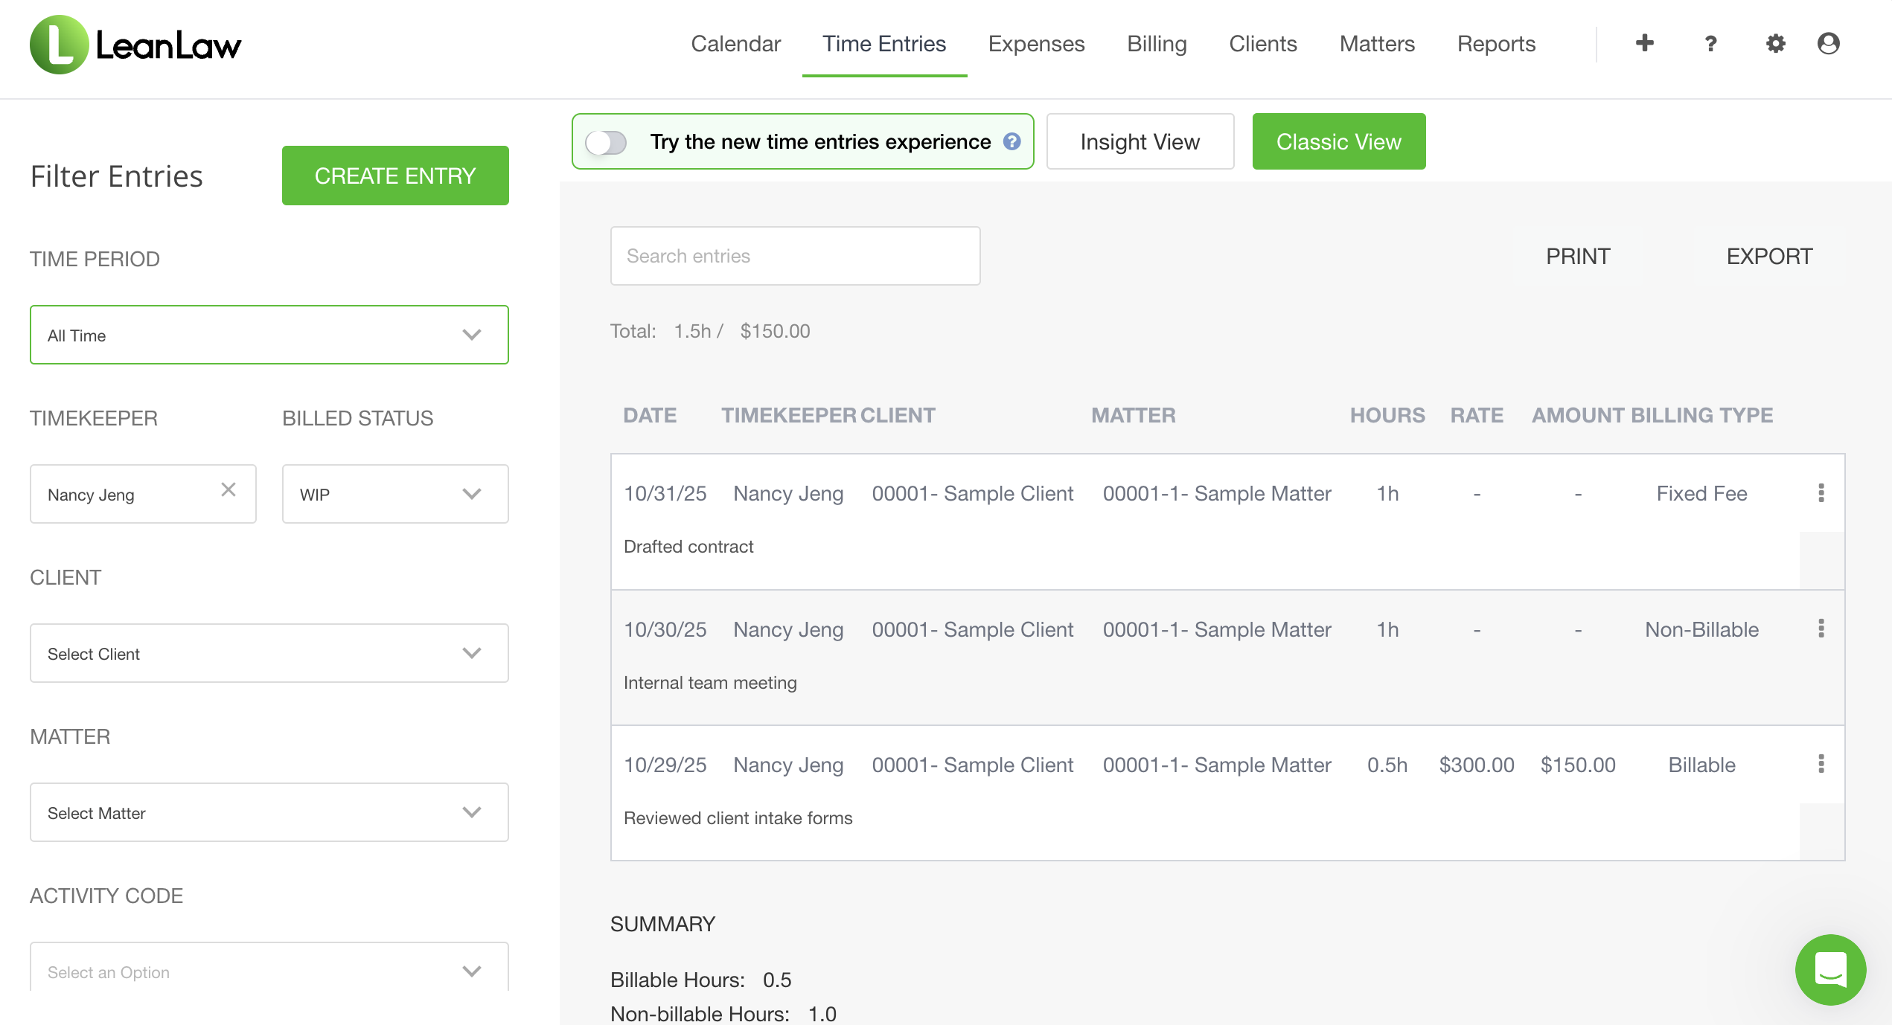
Task: Open the settings gear icon
Action: (1775, 44)
